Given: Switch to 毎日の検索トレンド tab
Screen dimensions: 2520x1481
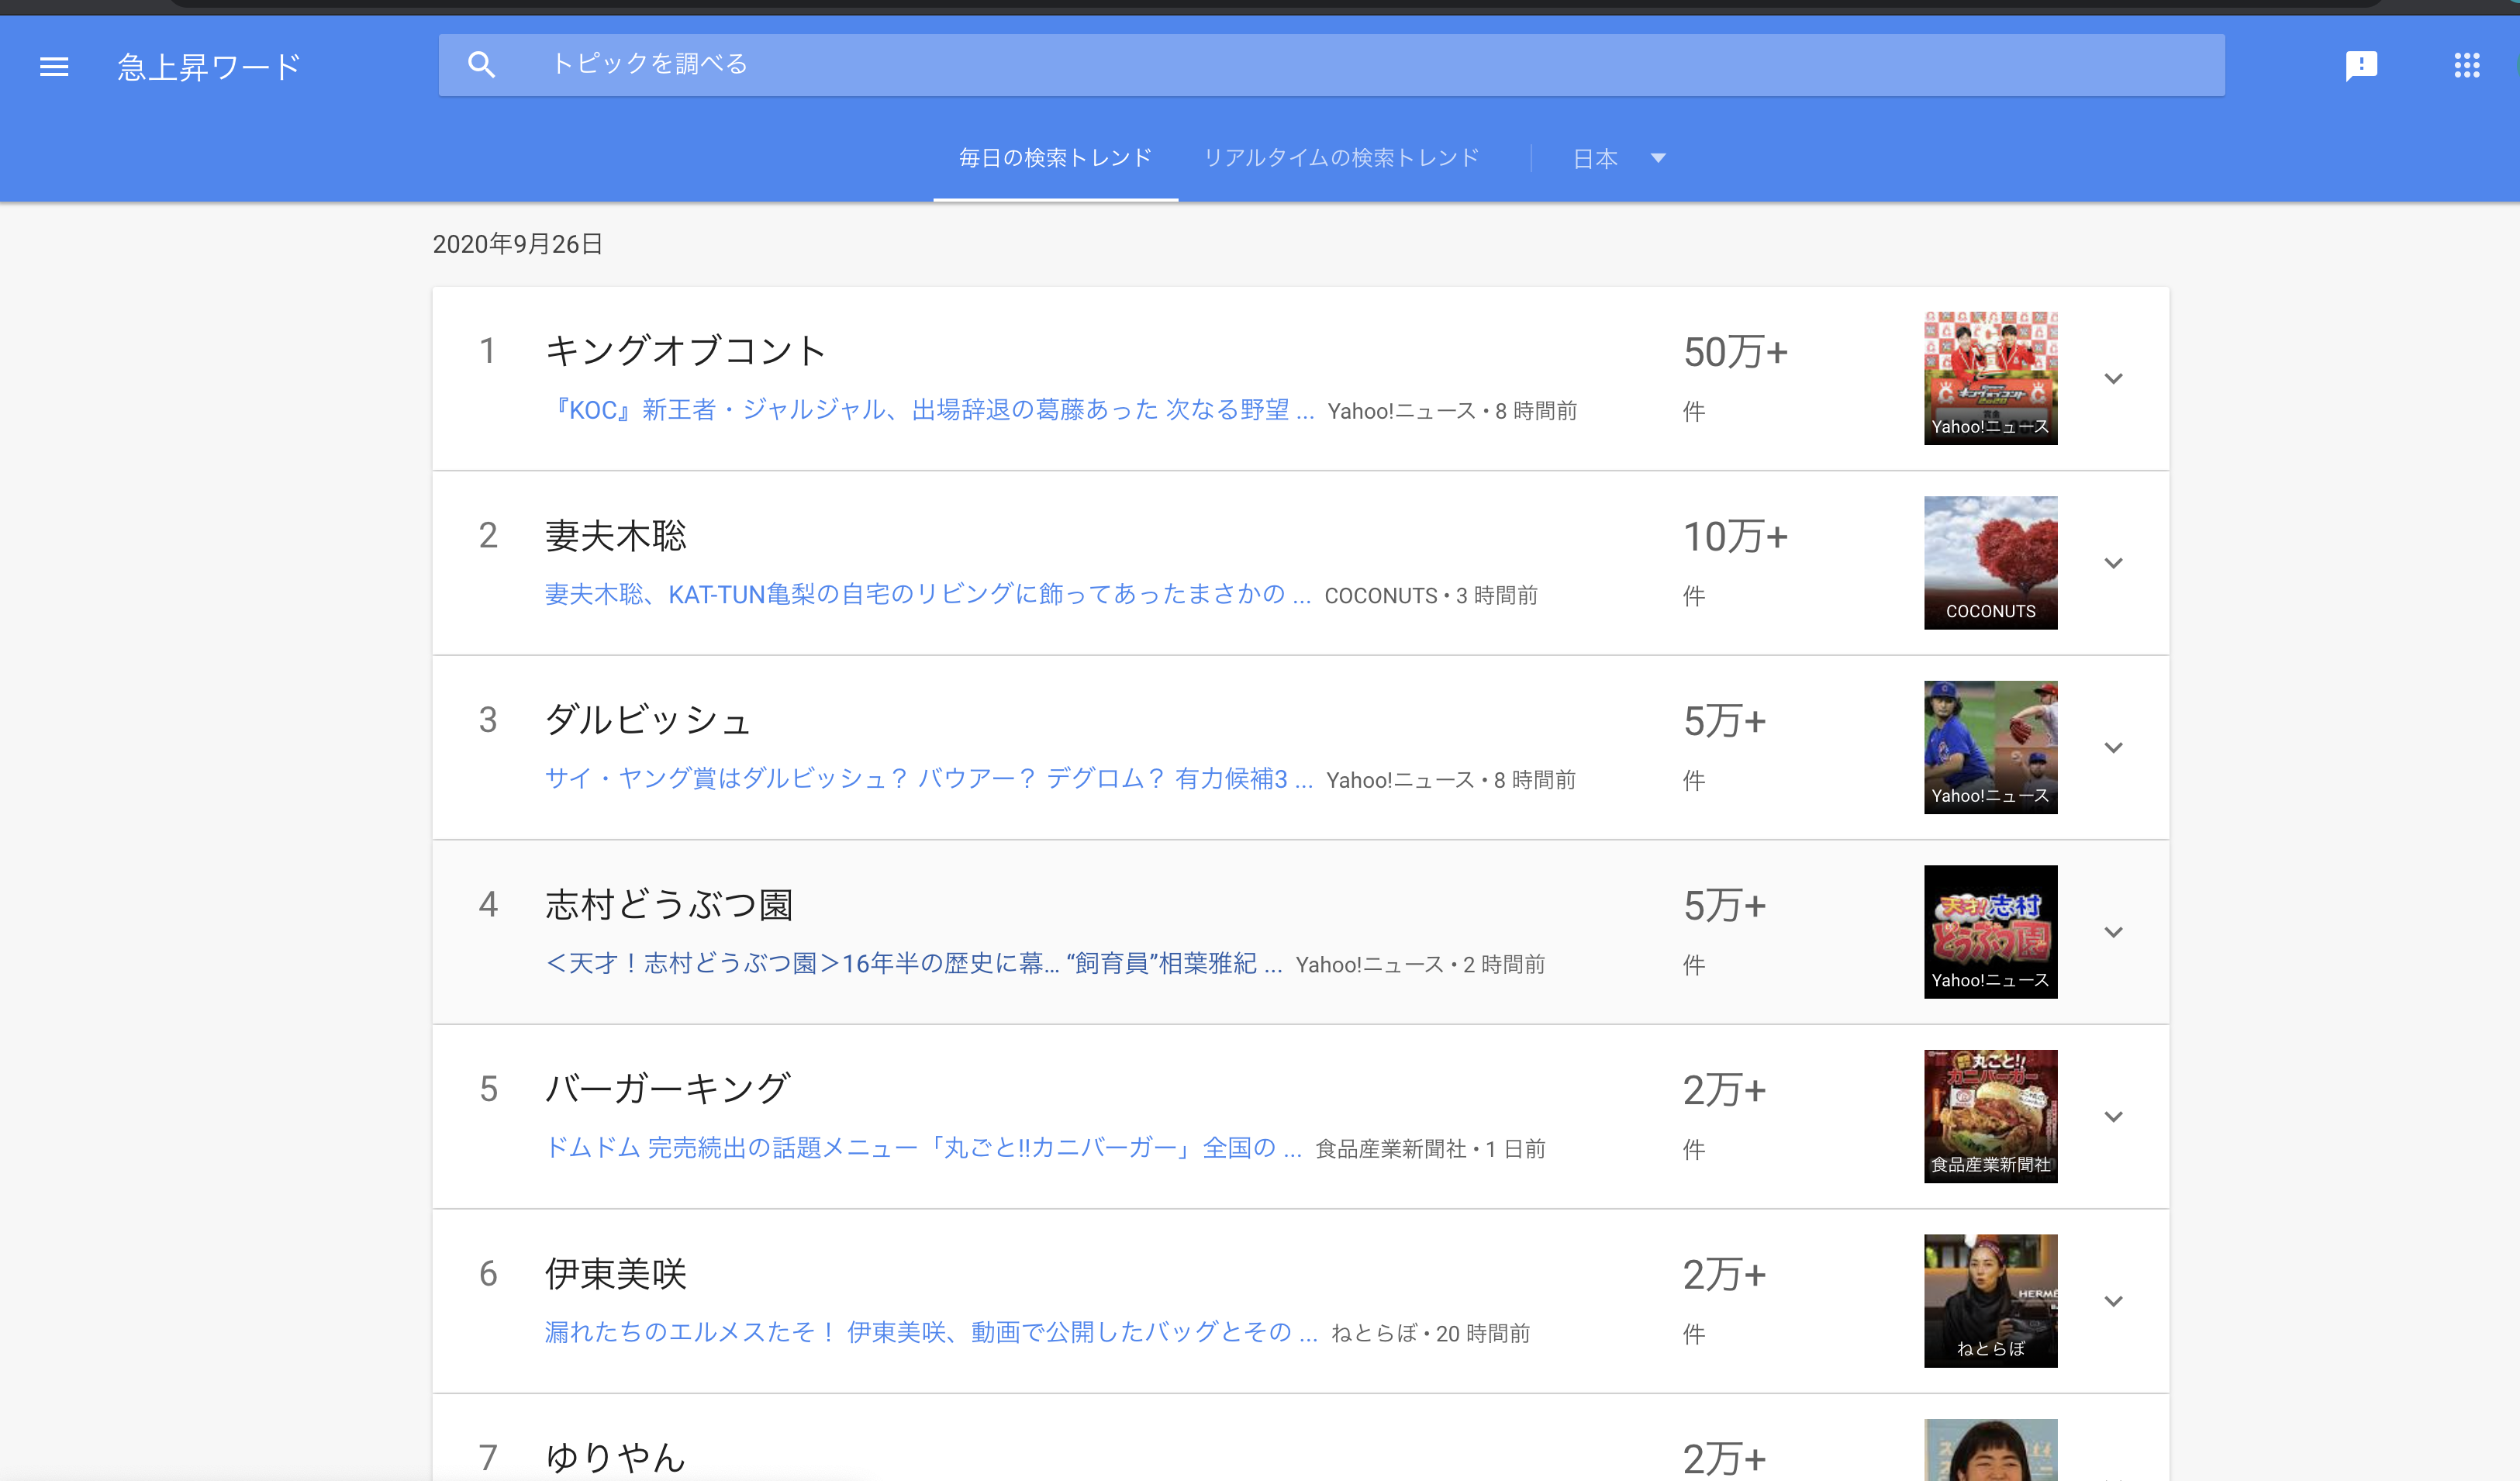Looking at the screenshot, I should (1055, 158).
